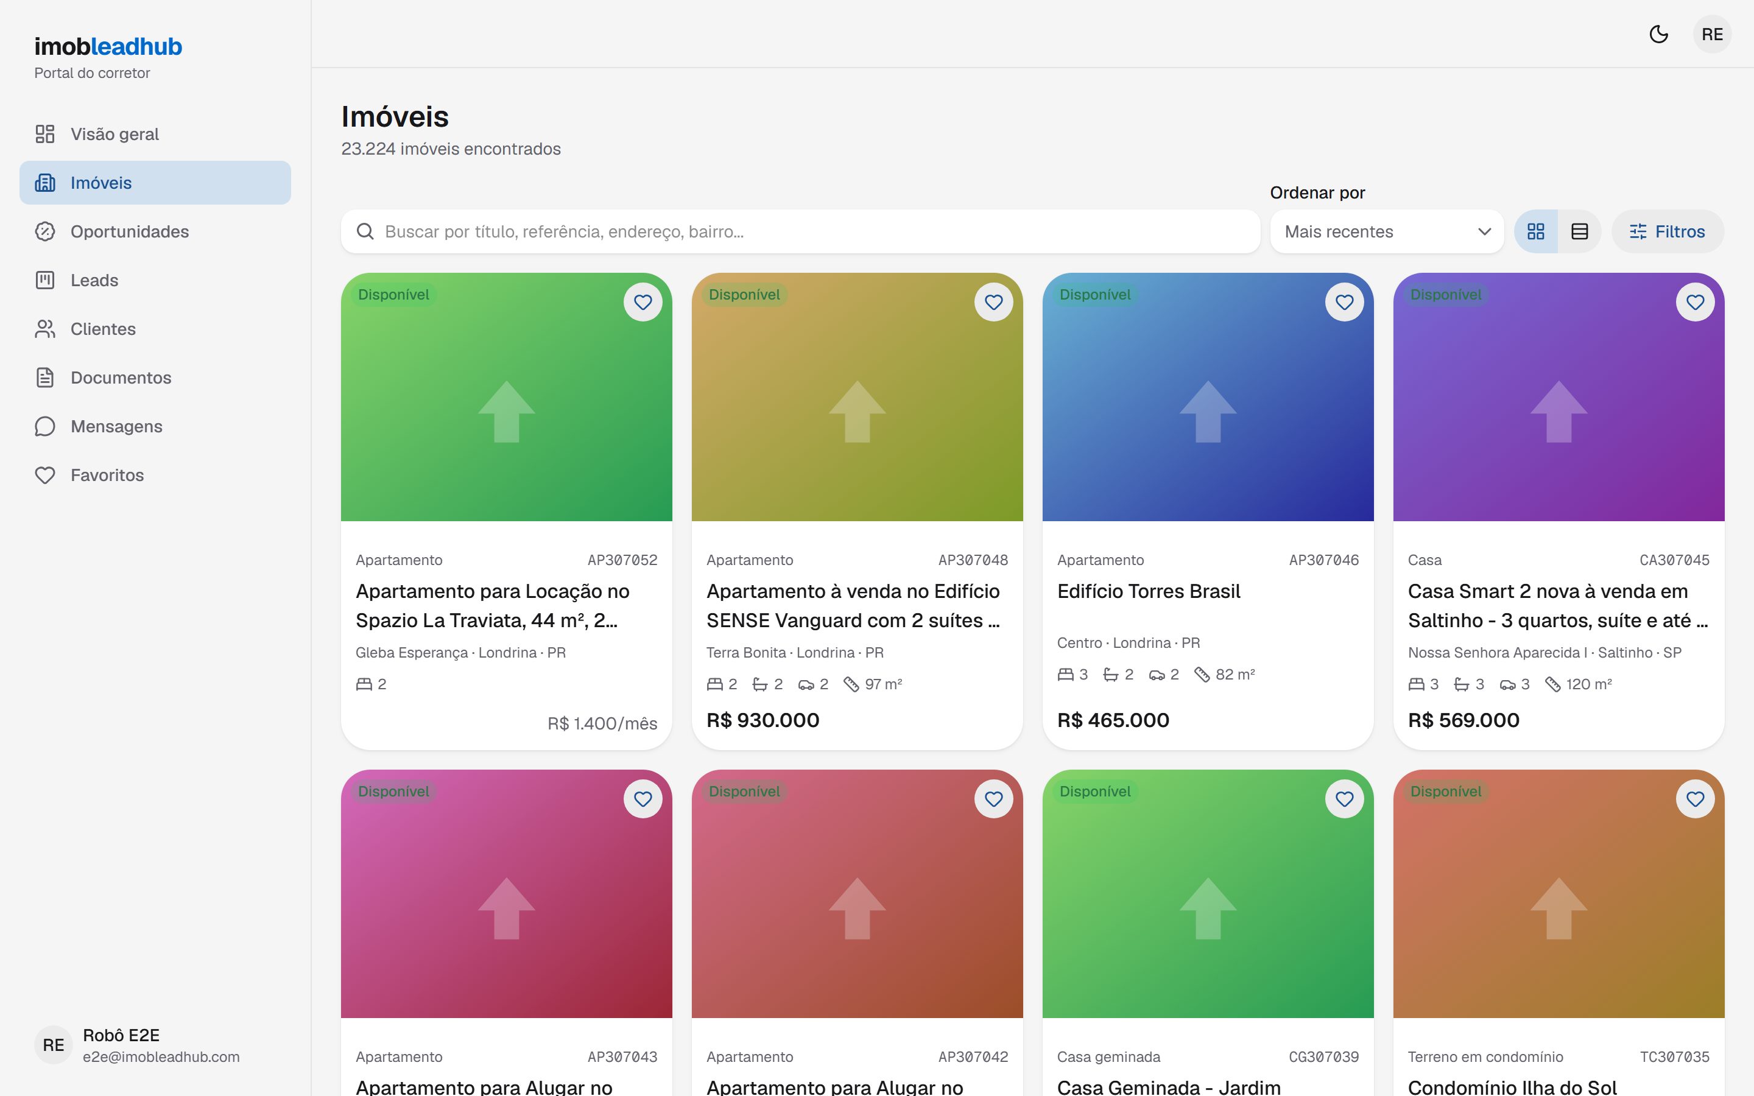Click reference code AP307046

[1323, 560]
